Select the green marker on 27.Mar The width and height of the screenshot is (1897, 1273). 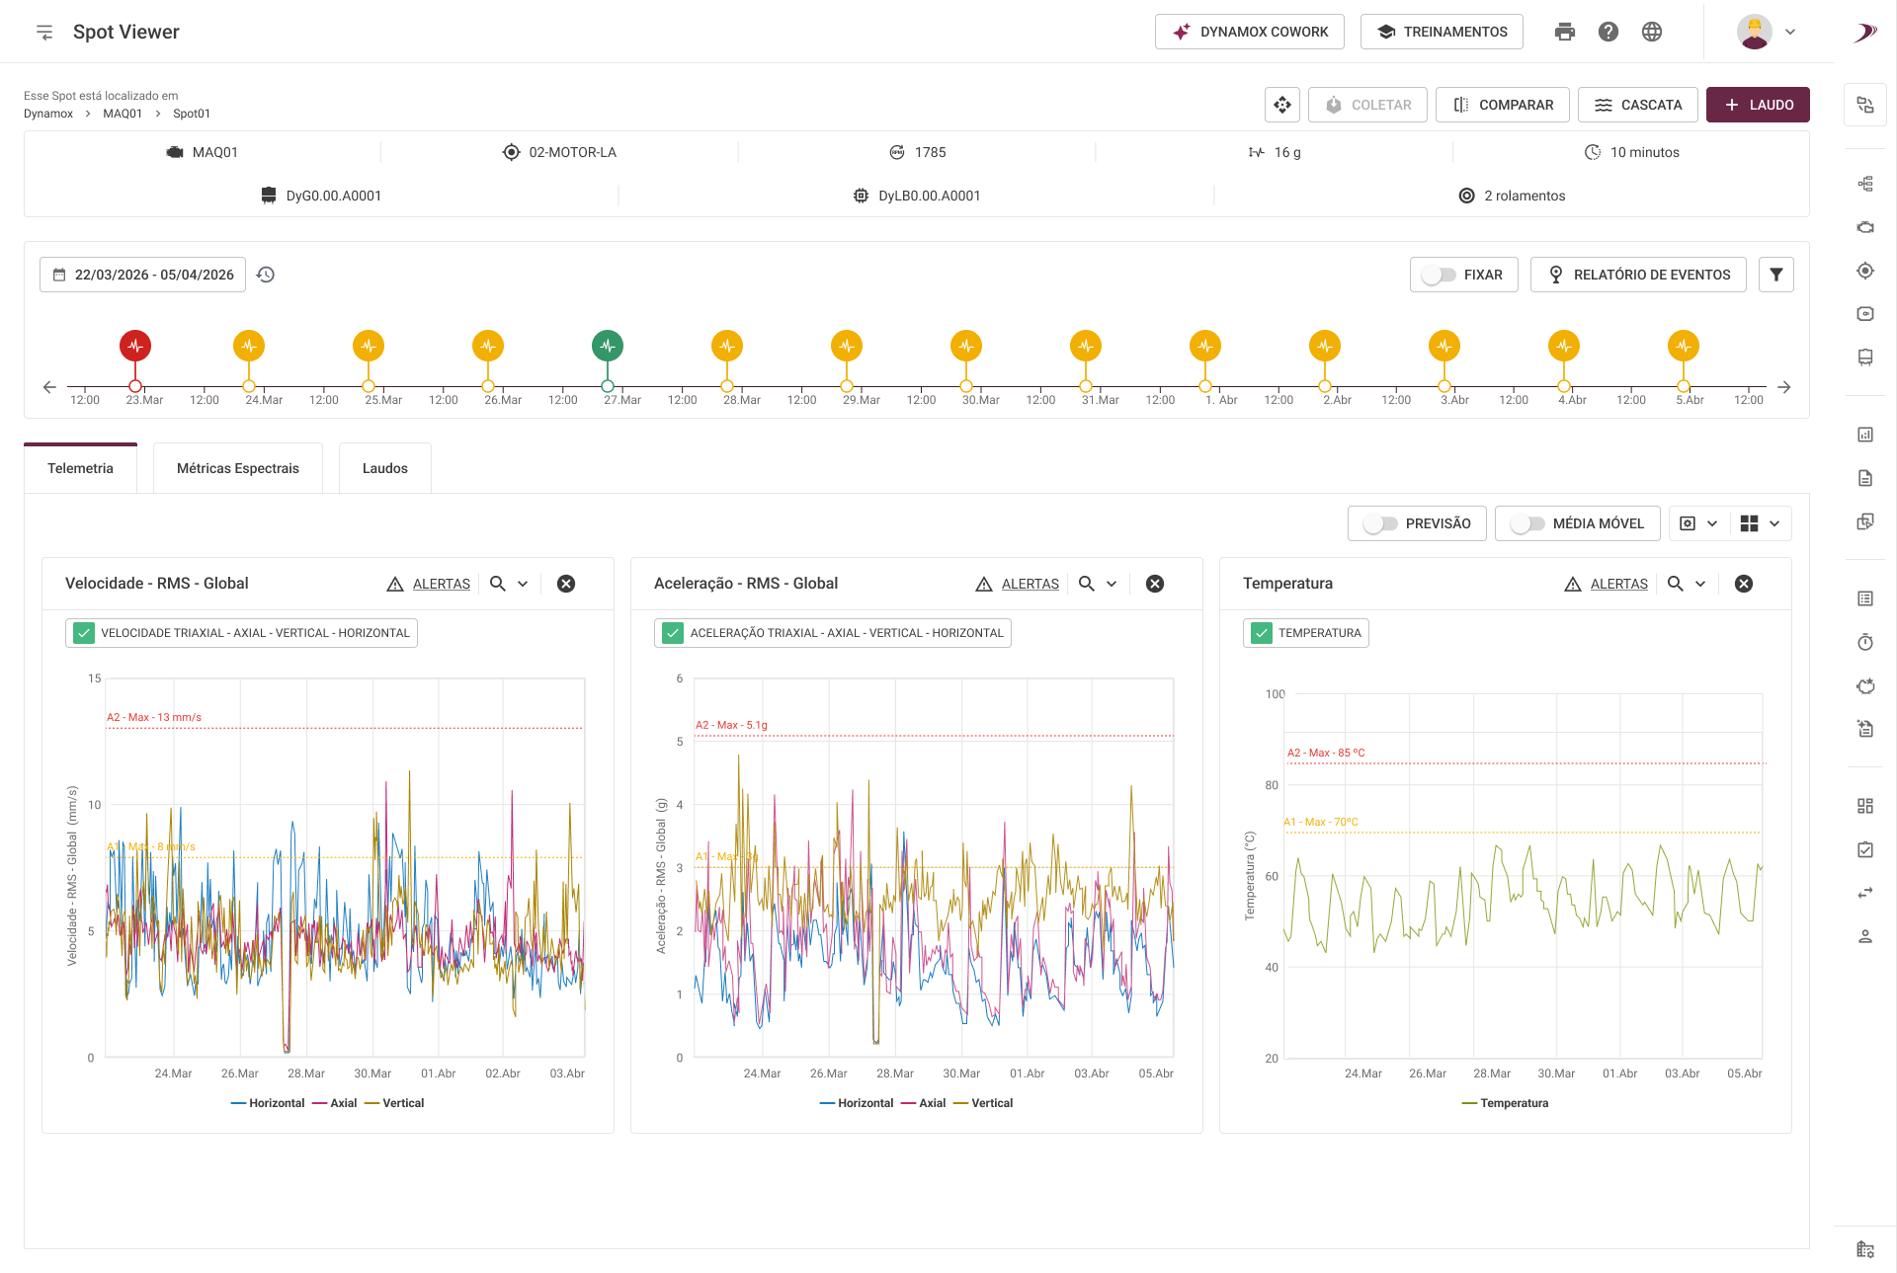(608, 346)
